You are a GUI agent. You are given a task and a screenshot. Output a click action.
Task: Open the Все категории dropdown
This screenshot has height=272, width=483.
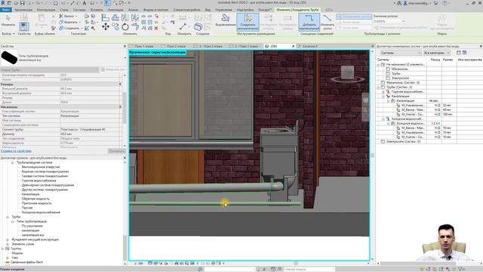[437, 53]
